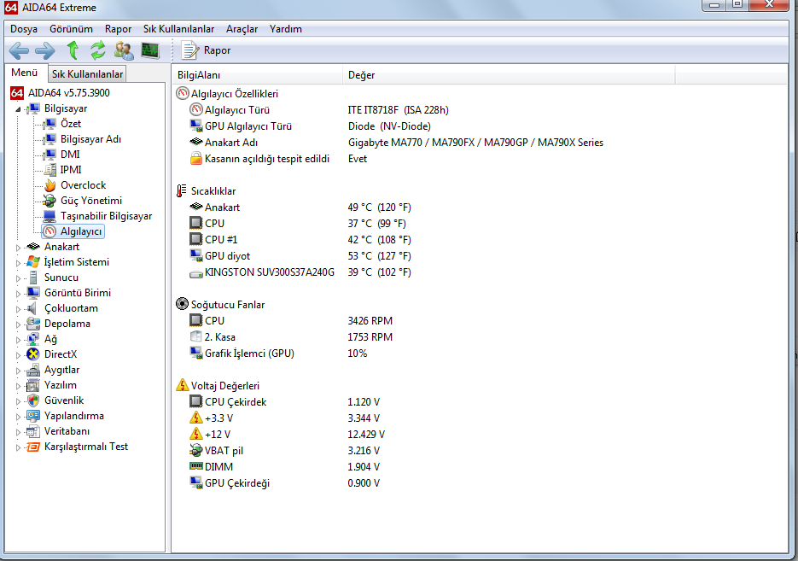Expand the Görüntü Birimi node

(18, 294)
